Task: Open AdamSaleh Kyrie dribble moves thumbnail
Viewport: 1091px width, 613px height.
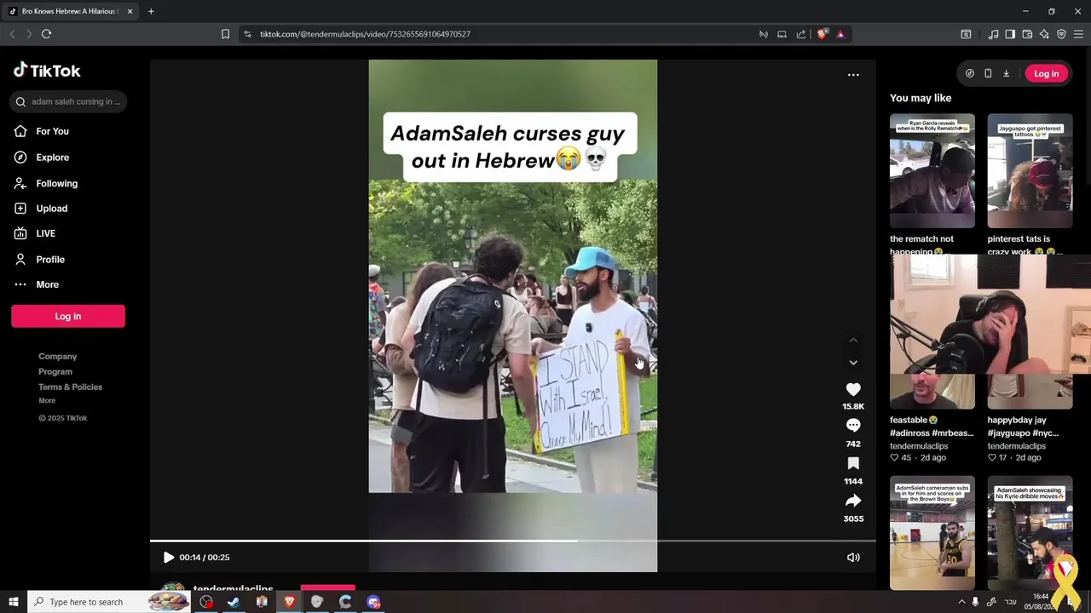Action: pos(1030,533)
